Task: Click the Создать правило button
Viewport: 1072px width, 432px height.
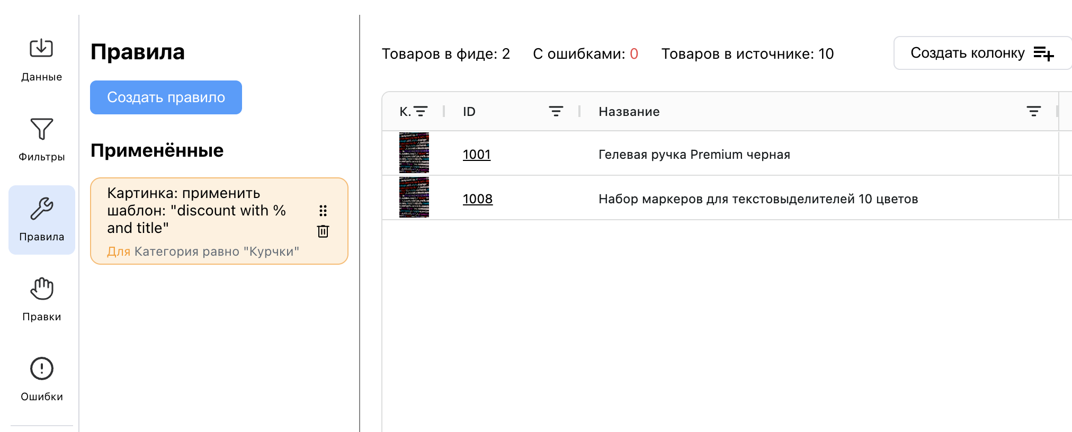Action: pyautogui.click(x=166, y=97)
